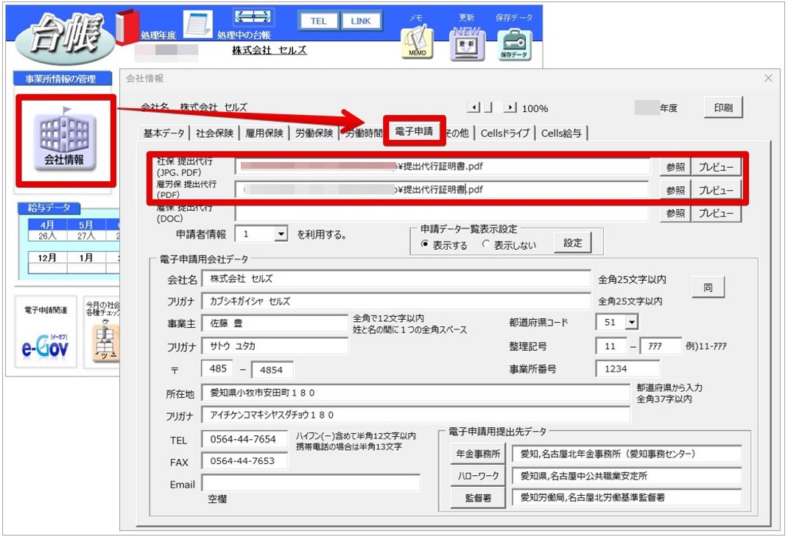Click the 同 button

pos(708,287)
